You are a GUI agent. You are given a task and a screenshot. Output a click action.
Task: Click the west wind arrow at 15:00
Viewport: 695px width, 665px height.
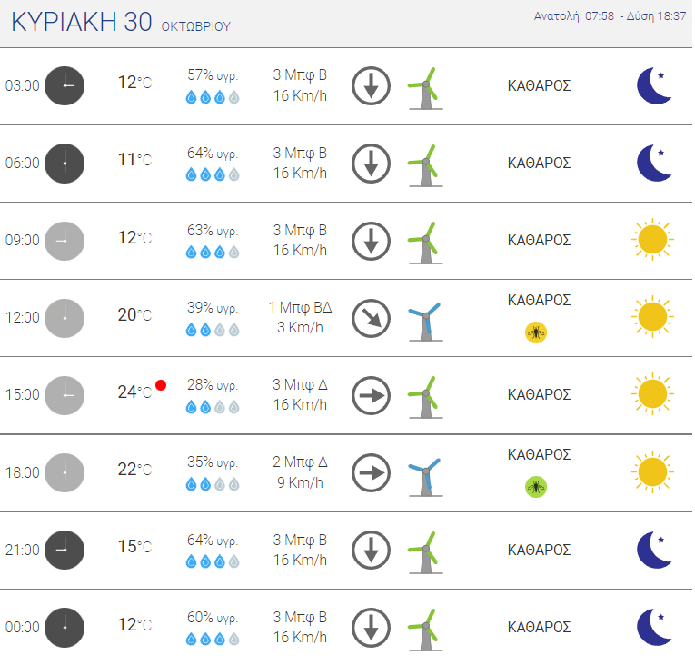(371, 395)
